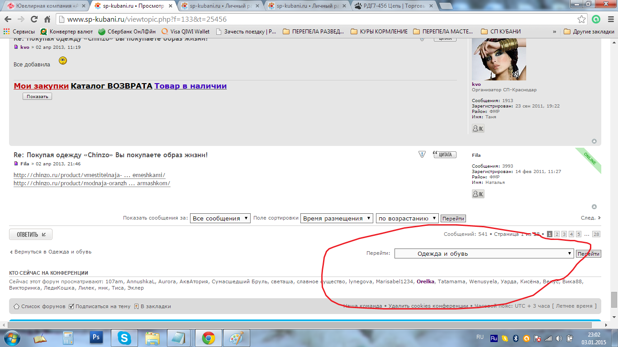Click the browser Back arrow

coord(8,19)
